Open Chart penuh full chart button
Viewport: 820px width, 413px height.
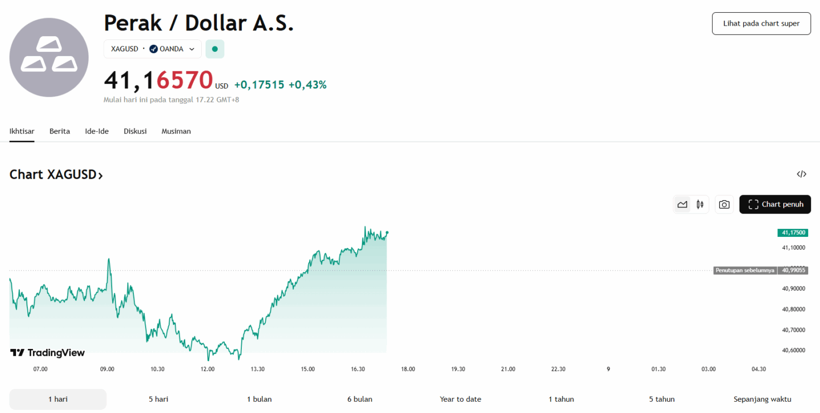pos(775,204)
